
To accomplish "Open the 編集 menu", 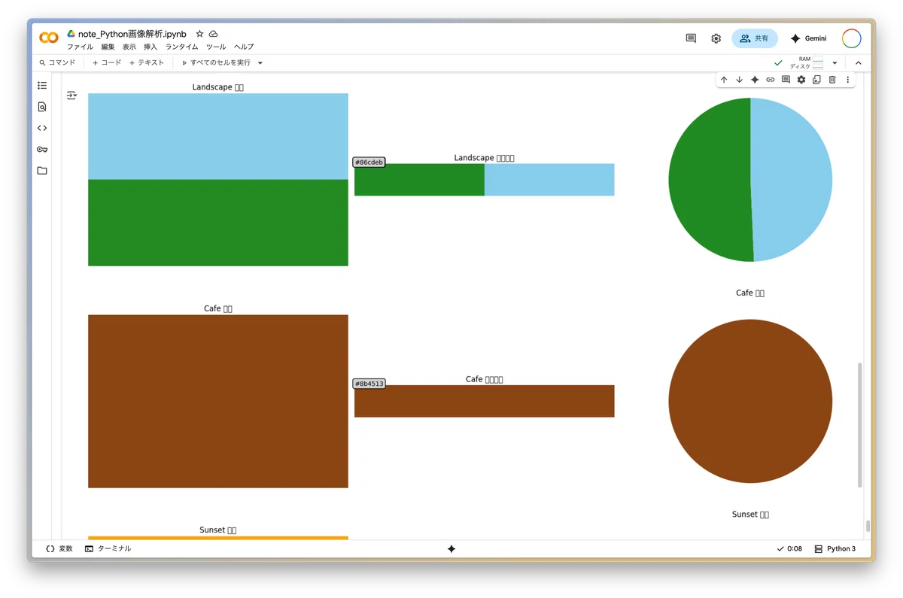I will [x=108, y=47].
